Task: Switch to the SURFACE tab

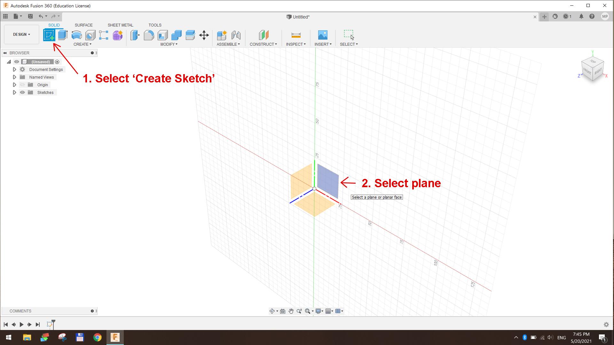Action: click(83, 25)
